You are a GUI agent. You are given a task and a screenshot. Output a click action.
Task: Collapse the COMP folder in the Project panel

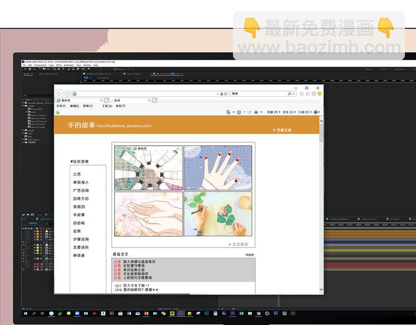[x=24, y=105]
